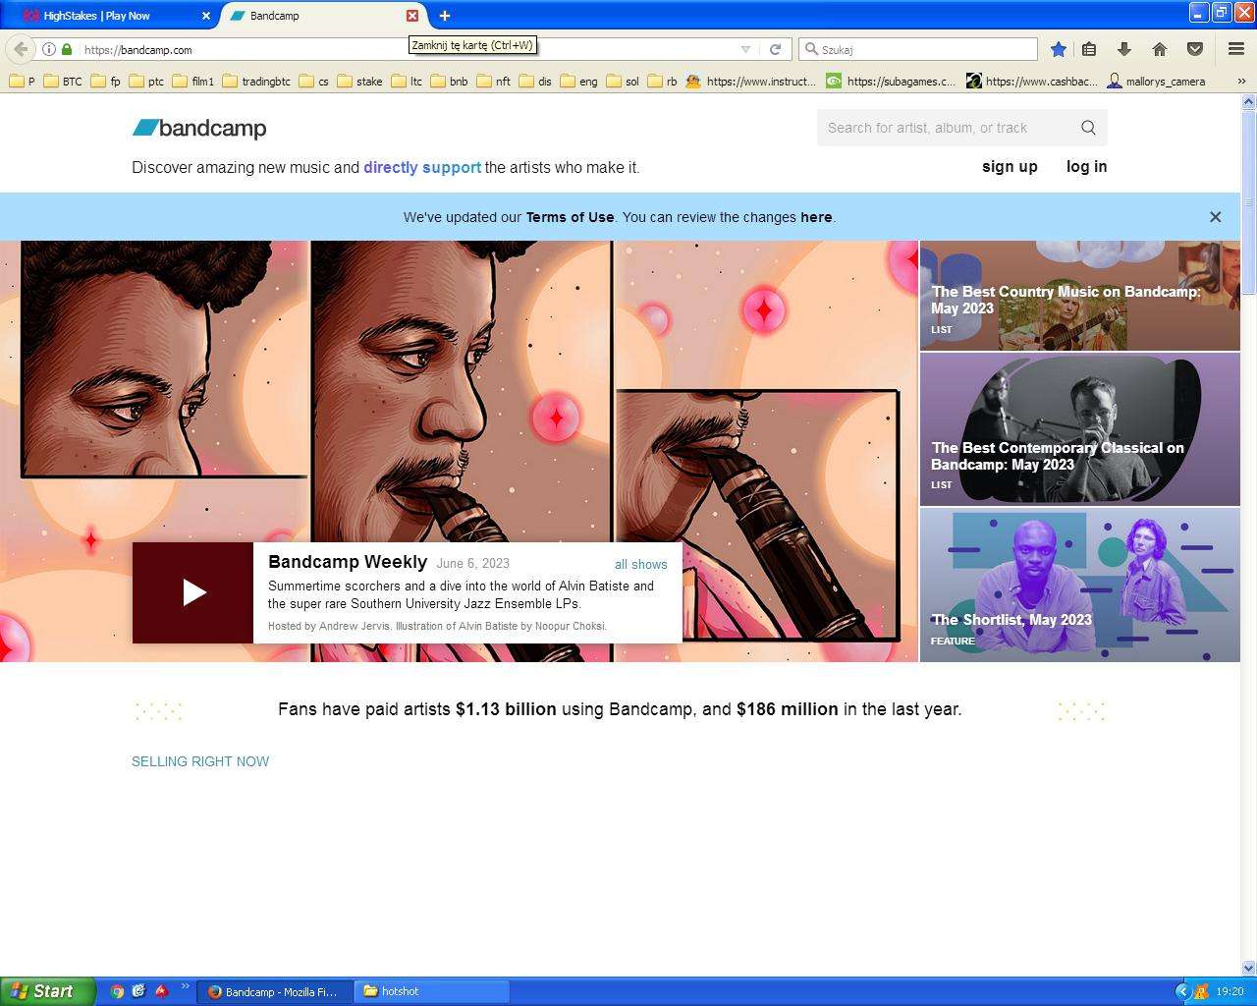Open the Terms of Use link
Image resolution: width=1257 pixels, height=1006 pixels.
click(570, 217)
